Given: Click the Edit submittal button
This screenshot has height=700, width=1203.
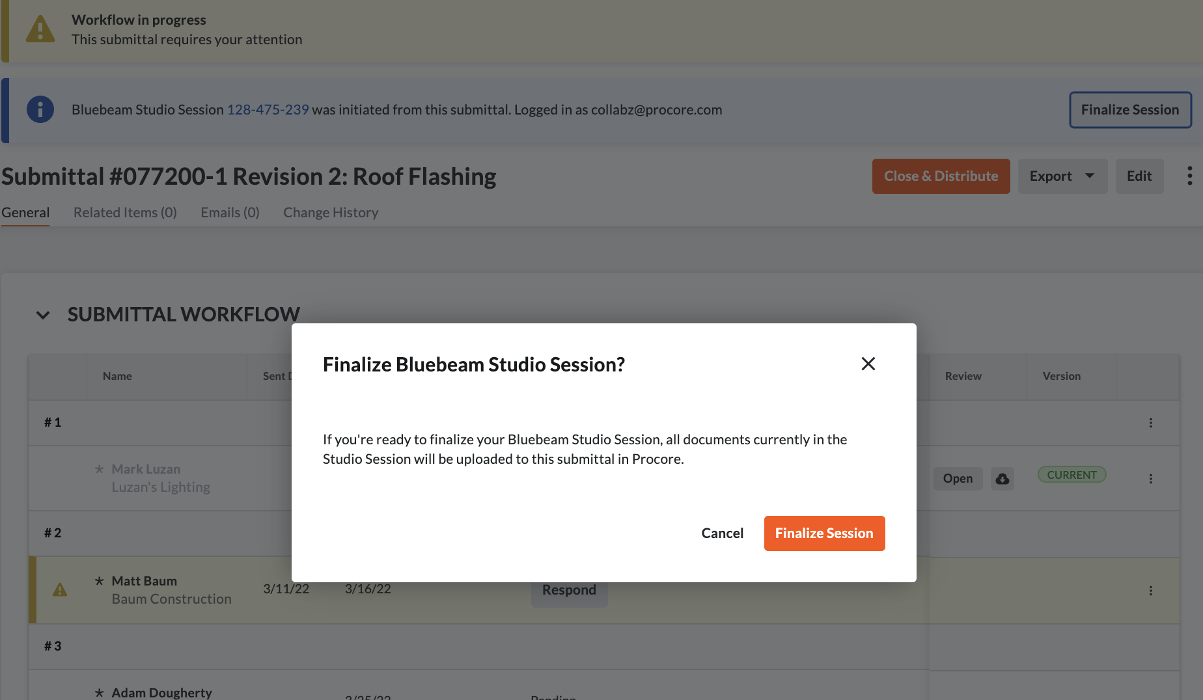Looking at the screenshot, I should pos(1139,176).
